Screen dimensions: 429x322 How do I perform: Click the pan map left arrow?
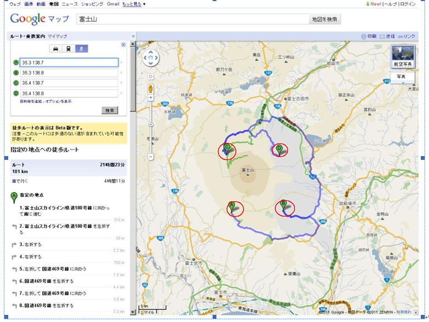(x=145, y=58)
